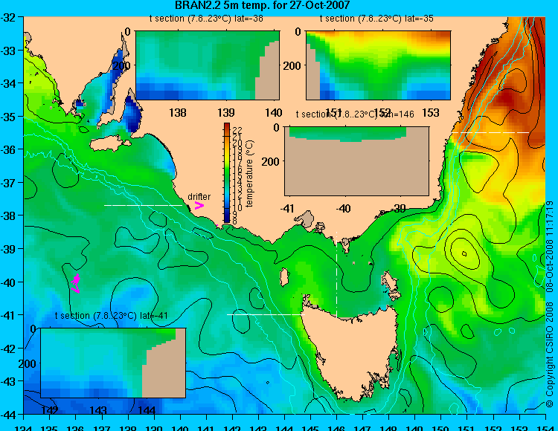
Task: Click the "153" longitude label under the lat=-35 inset
Action: click(x=431, y=113)
